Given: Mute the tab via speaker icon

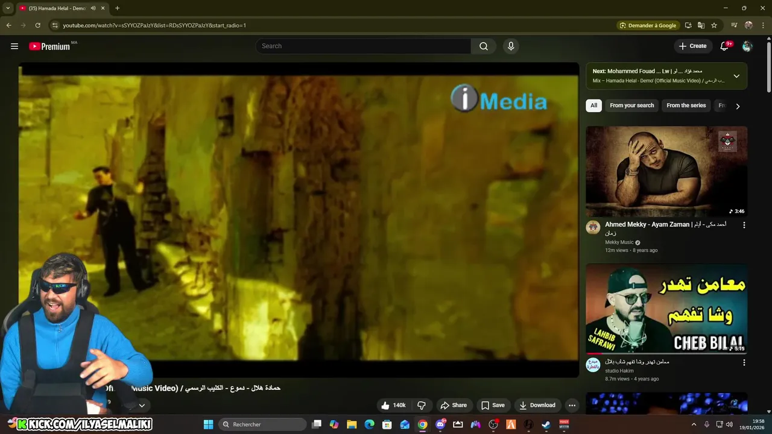Looking at the screenshot, I should 93,8.
